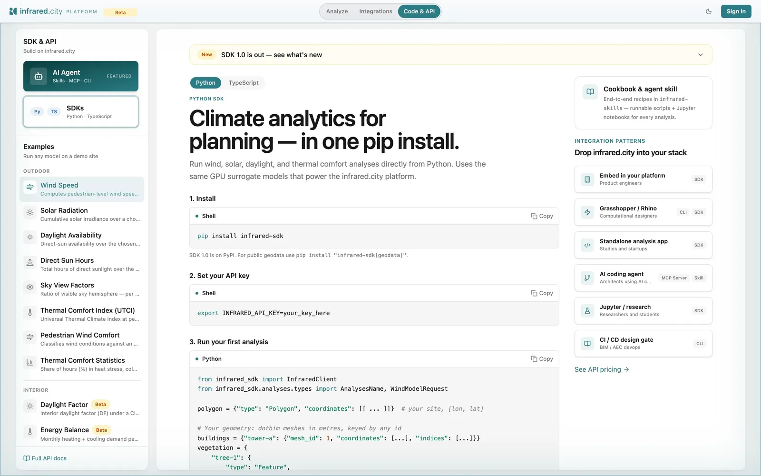Image resolution: width=761 pixels, height=476 pixels.
Task: Click the Energy Balance example title
Action: click(65, 430)
